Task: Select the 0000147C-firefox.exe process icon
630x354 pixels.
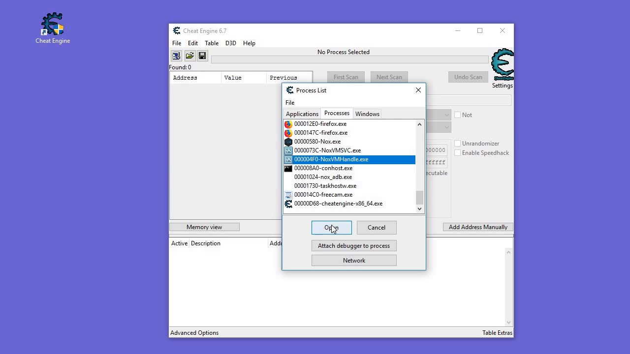Action: pos(288,133)
